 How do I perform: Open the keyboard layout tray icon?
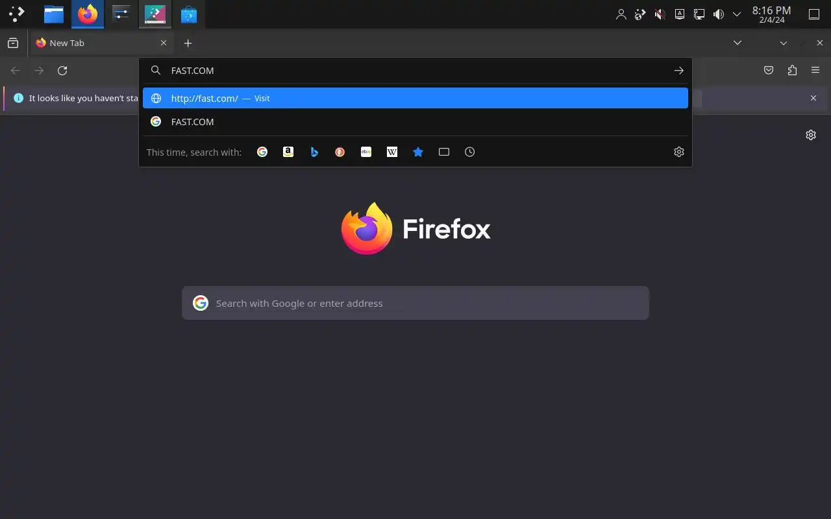click(x=680, y=14)
